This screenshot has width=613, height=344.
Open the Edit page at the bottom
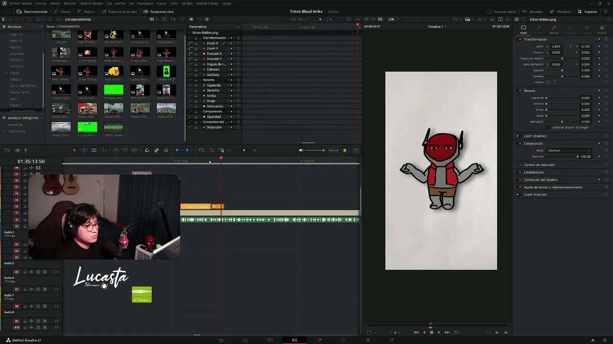(295, 340)
